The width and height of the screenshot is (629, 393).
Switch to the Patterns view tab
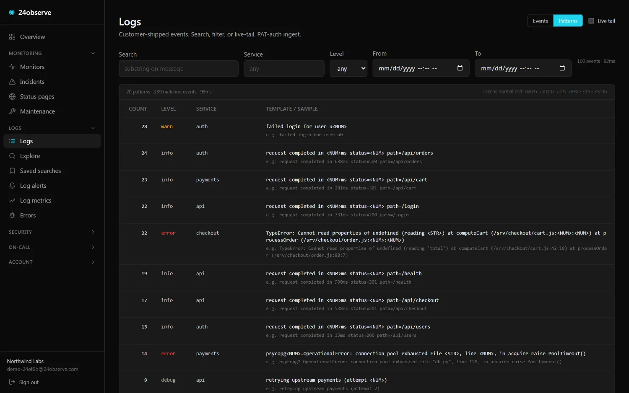pos(568,21)
